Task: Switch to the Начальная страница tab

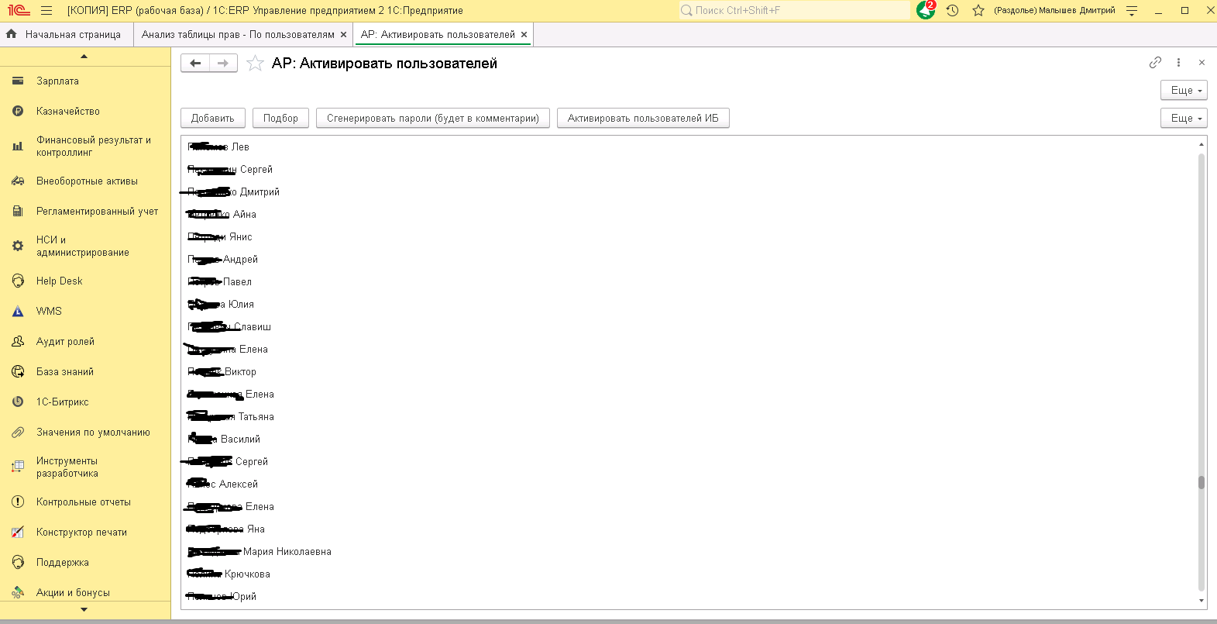Action: [x=65, y=34]
